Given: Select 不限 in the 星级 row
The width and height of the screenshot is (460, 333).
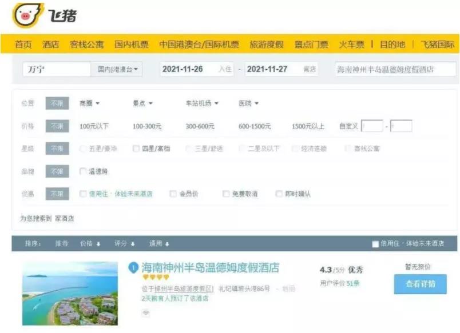Looking at the screenshot, I should click(57, 149).
